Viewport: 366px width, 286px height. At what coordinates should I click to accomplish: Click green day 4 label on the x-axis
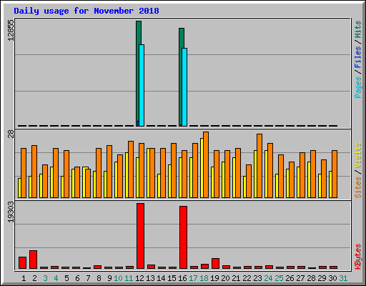point(56,278)
